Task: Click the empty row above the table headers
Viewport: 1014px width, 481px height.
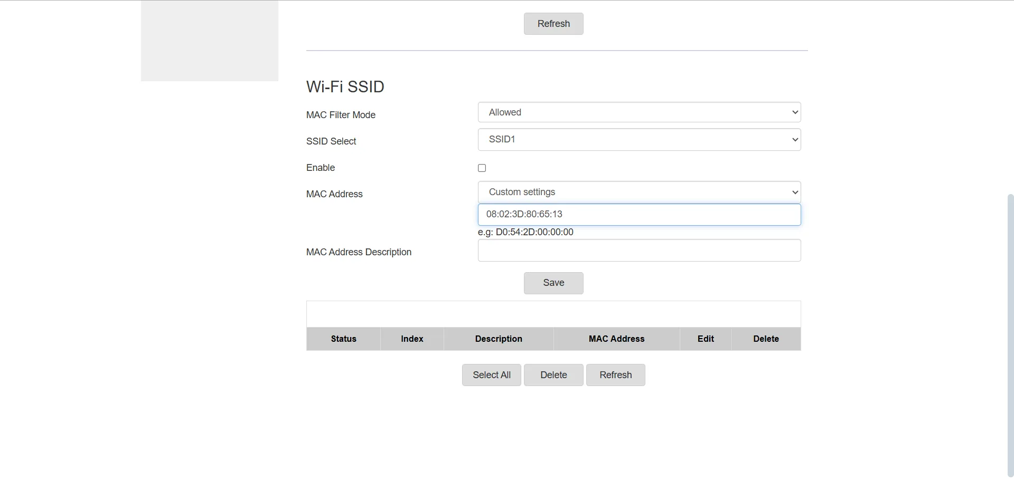Action: pos(553,314)
